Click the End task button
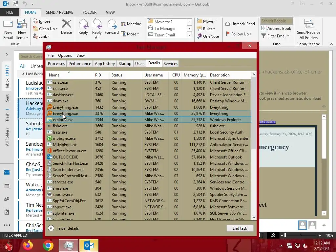336x252 pixels. click(240, 228)
